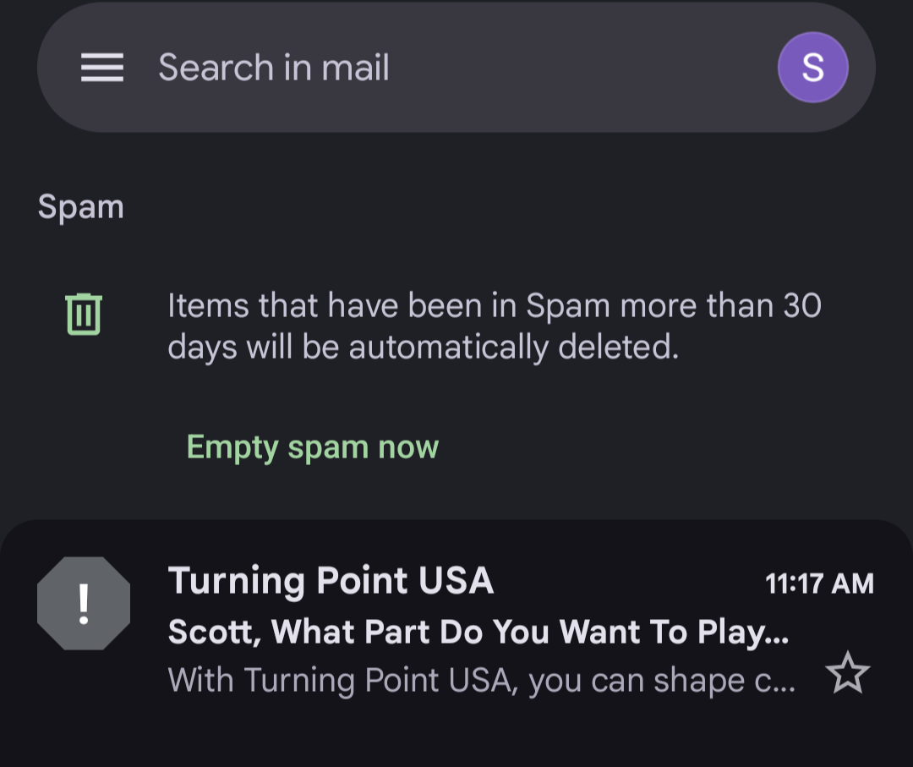Star the Turning Point USA email
913x767 pixels.
(x=848, y=673)
